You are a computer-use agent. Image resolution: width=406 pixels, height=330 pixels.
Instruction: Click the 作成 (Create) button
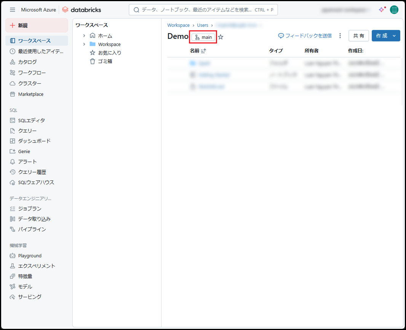381,36
